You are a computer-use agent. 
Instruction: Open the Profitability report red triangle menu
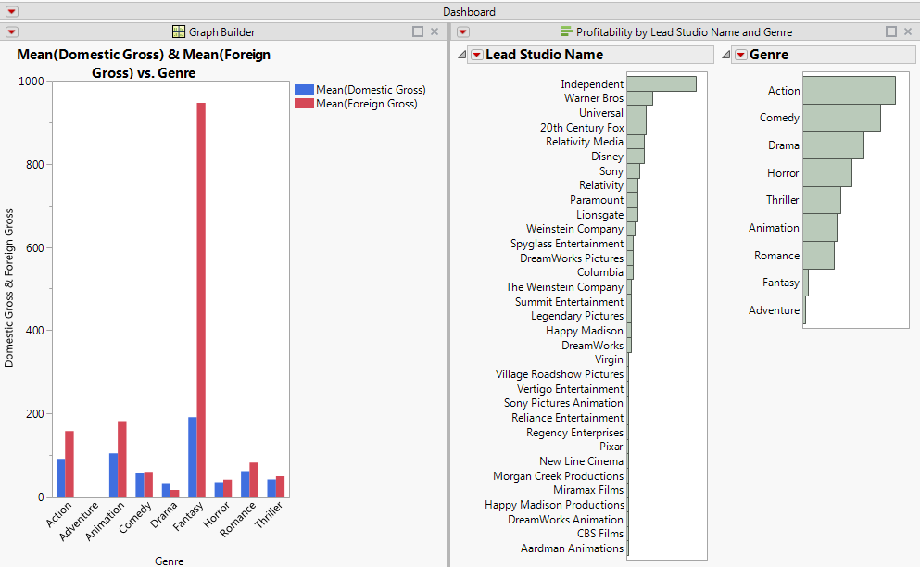click(463, 31)
